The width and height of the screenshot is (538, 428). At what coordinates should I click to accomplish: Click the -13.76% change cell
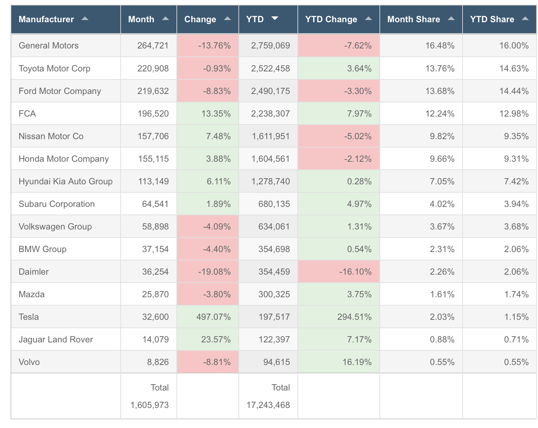pyautogui.click(x=208, y=46)
